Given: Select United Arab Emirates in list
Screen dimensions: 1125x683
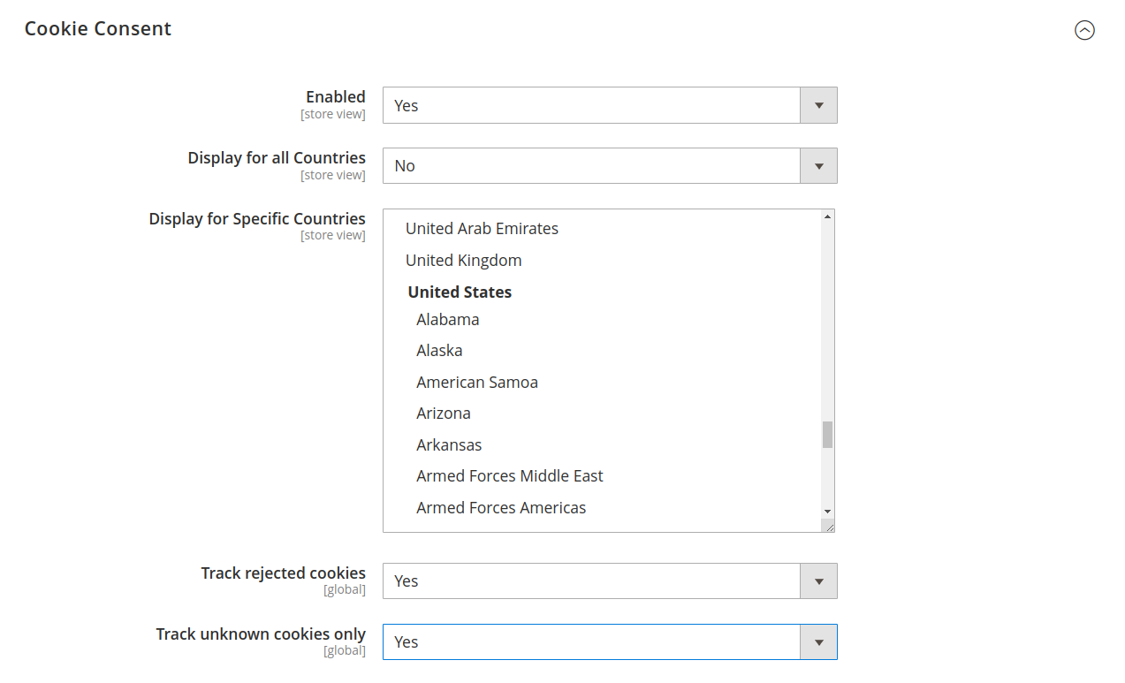Looking at the screenshot, I should coord(482,229).
